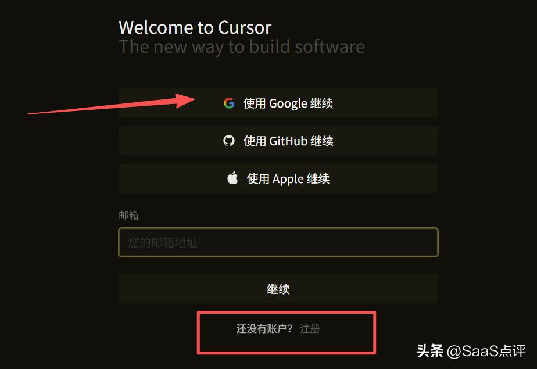The width and height of the screenshot is (537, 369).
Task: Focus the 您的邮箱地址 email input field
Action: (278, 242)
